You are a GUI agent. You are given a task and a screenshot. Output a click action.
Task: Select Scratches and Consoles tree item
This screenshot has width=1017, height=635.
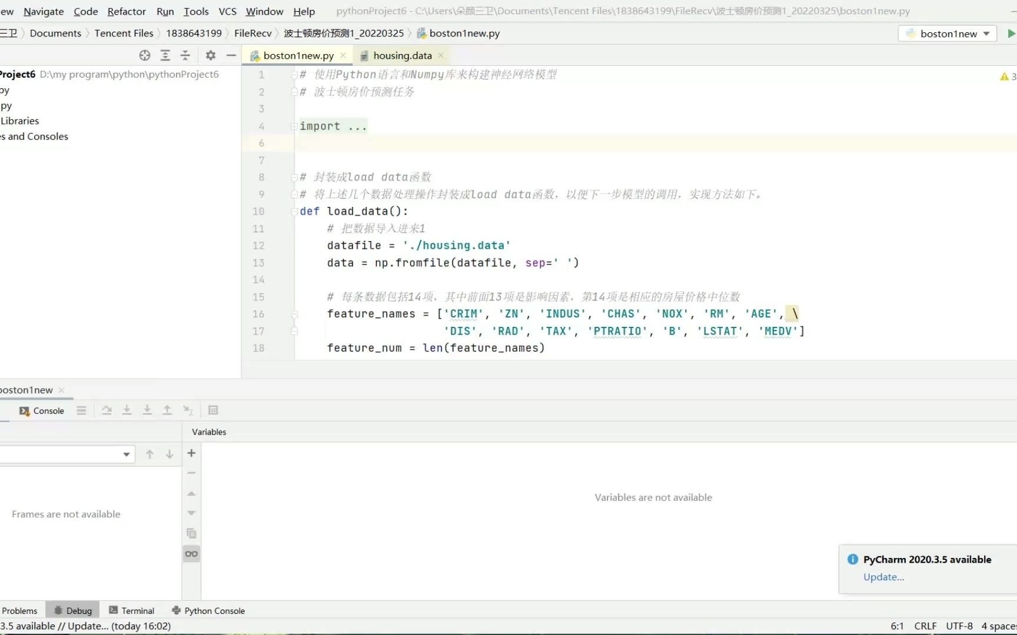click(34, 136)
